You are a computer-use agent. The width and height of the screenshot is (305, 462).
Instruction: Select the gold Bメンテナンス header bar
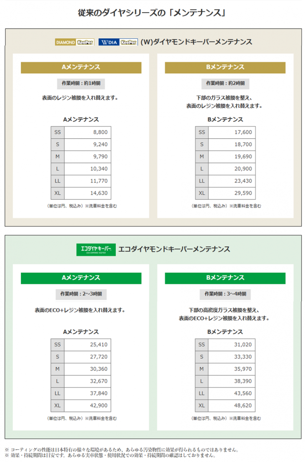pyautogui.click(x=225, y=67)
